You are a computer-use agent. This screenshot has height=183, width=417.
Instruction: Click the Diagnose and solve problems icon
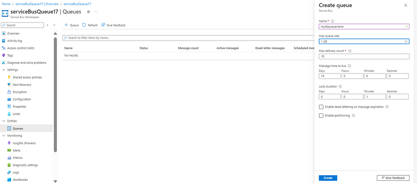[4, 62]
